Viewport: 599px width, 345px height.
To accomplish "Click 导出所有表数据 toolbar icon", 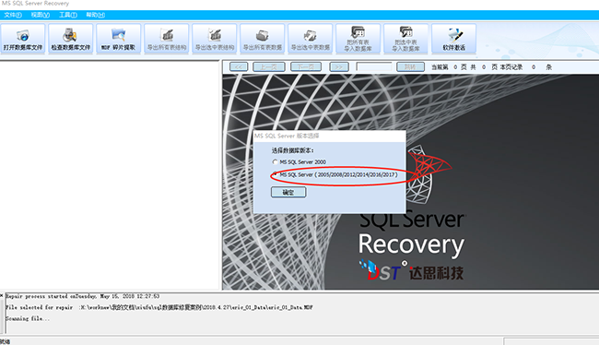I will pos(263,39).
